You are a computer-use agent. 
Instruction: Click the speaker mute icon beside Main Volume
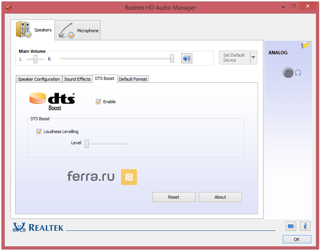tap(186, 58)
